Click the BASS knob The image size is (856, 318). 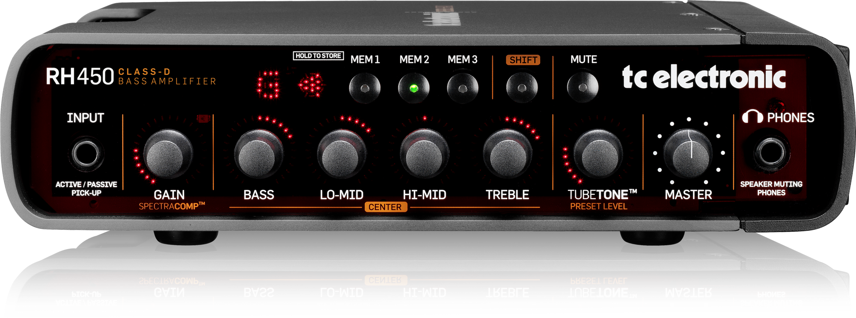point(259,155)
